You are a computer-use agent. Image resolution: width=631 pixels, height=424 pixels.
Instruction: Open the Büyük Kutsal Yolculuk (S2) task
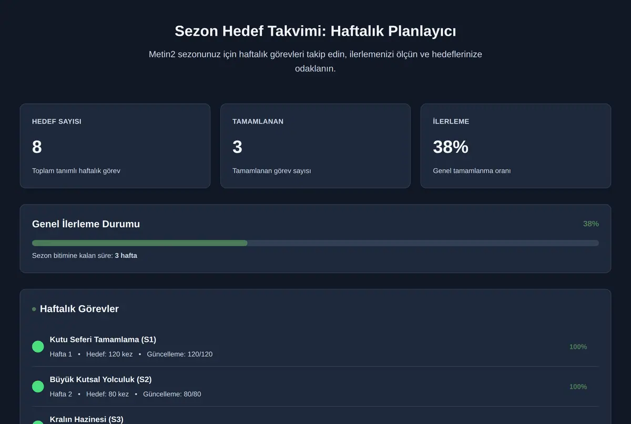point(100,379)
